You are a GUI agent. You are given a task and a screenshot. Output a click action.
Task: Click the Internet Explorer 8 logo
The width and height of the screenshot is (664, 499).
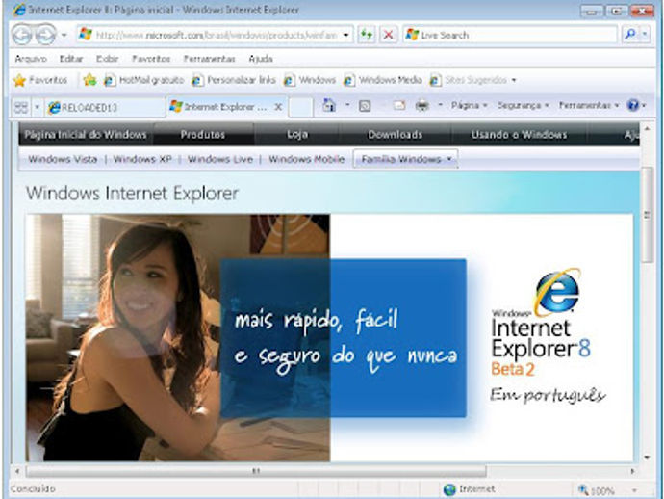point(542,322)
